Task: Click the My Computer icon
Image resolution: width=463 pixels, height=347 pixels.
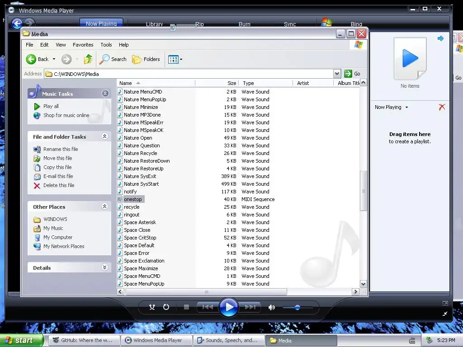Action: pos(37,238)
